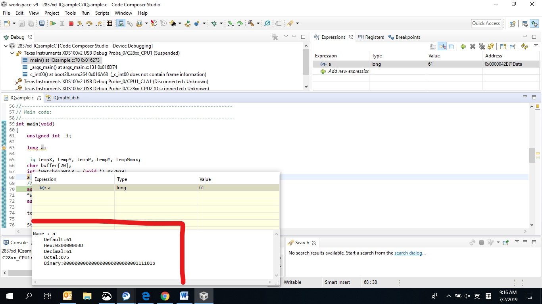Toggle the CCS Debug perspective button
The width and height of the screenshot is (542, 304).
tap(533, 24)
